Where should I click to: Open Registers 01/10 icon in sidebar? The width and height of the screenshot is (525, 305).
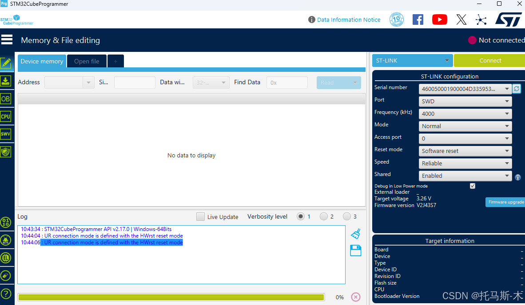click(6, 222)
